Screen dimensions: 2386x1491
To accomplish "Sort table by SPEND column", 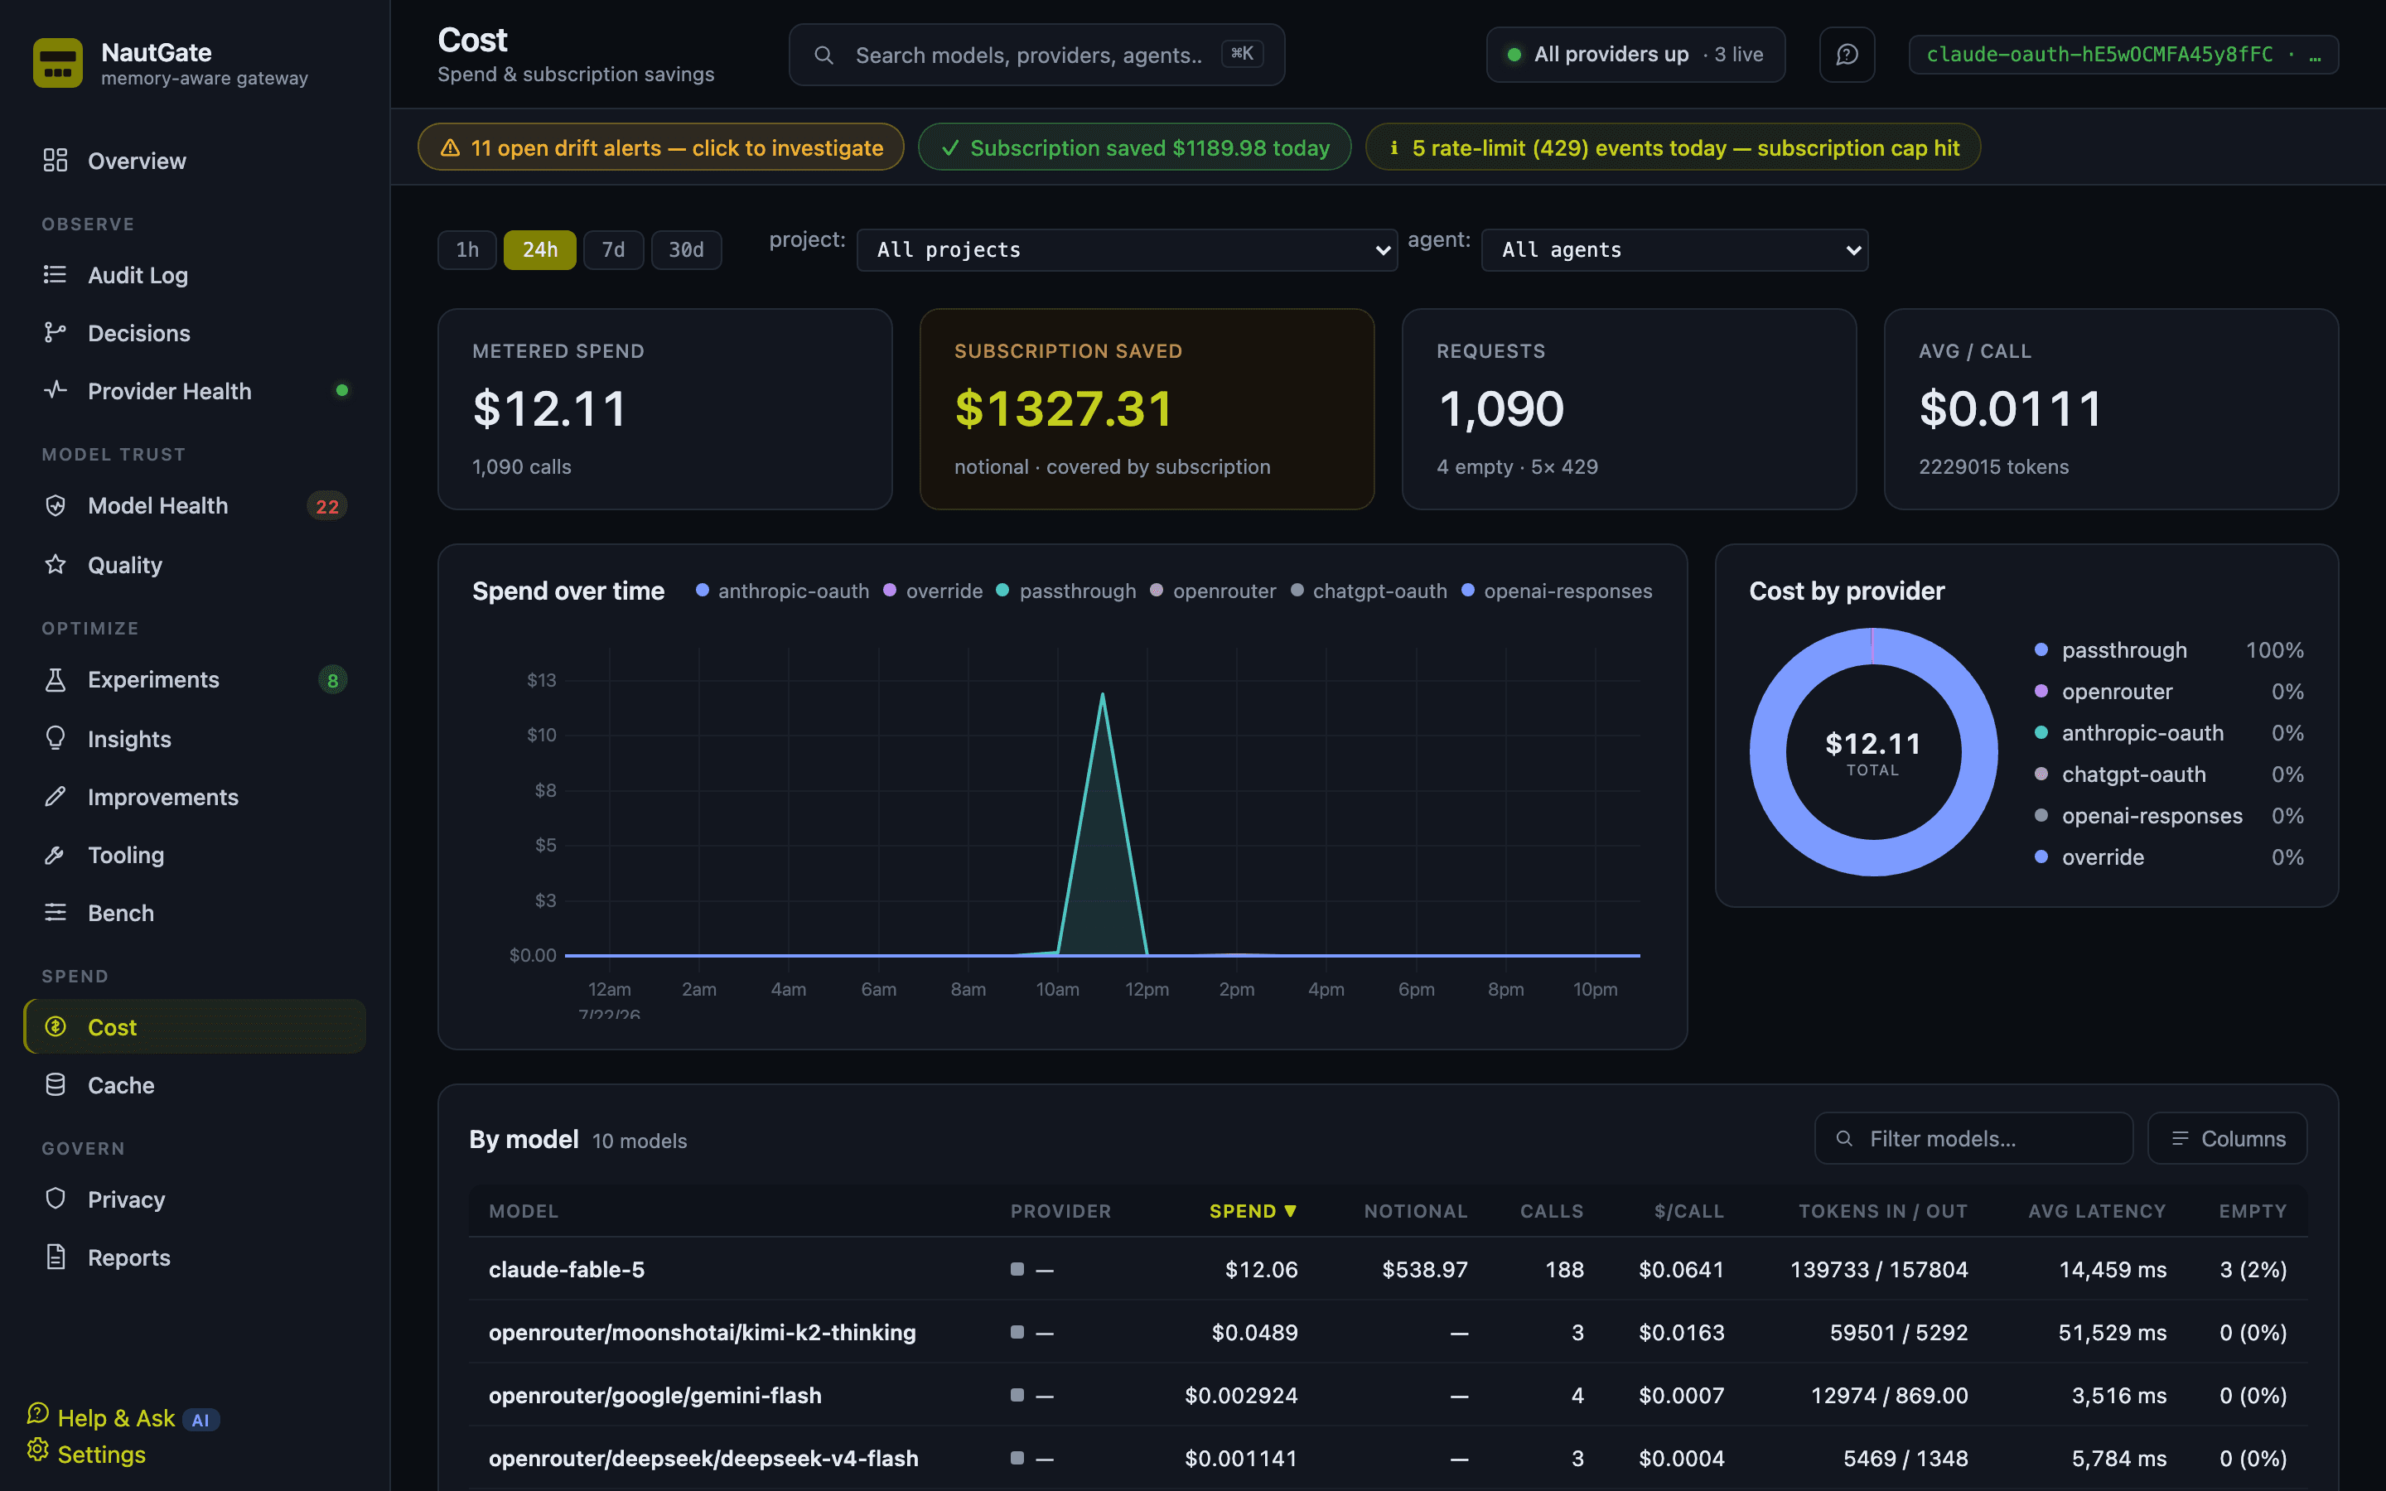I will click(1252, 1211).
